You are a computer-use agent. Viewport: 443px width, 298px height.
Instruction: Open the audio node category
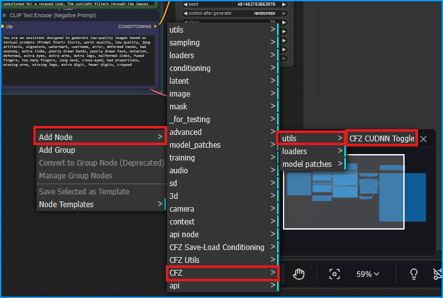222,171
